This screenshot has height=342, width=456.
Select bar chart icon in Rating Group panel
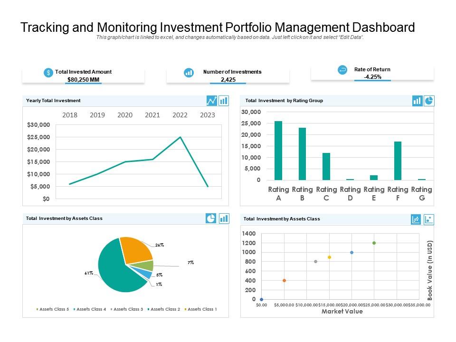(x=418, y=101)
